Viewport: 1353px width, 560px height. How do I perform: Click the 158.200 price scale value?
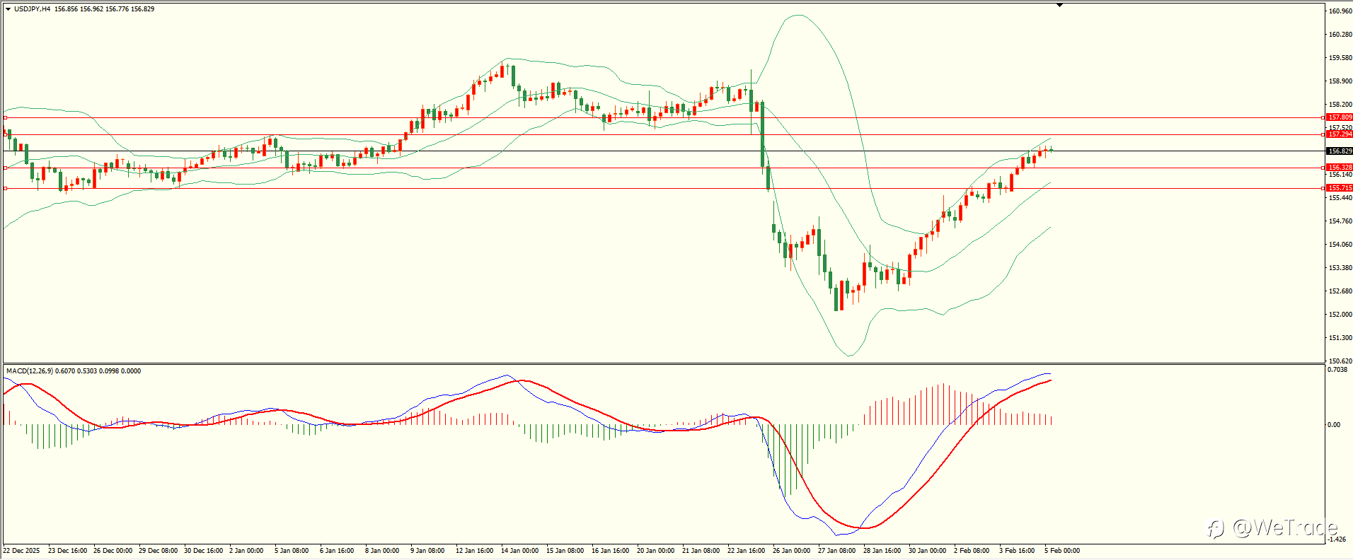pos(1340,105)
